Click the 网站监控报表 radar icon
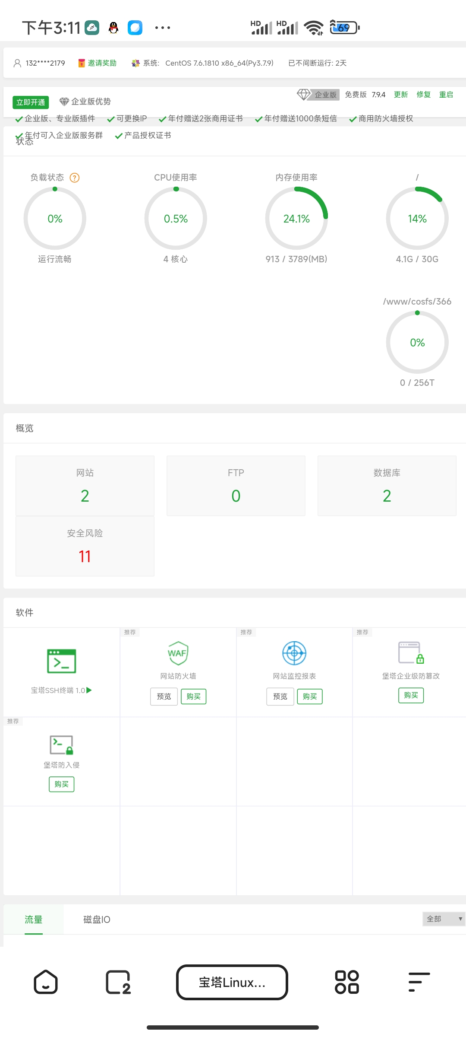466x1037 pixels. 294,653
